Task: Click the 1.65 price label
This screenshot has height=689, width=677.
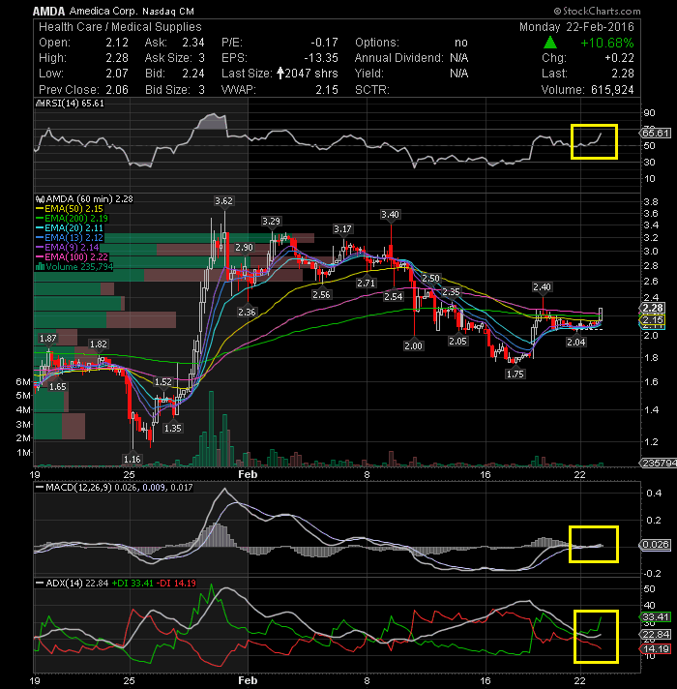Action: [x=57, y=387]
